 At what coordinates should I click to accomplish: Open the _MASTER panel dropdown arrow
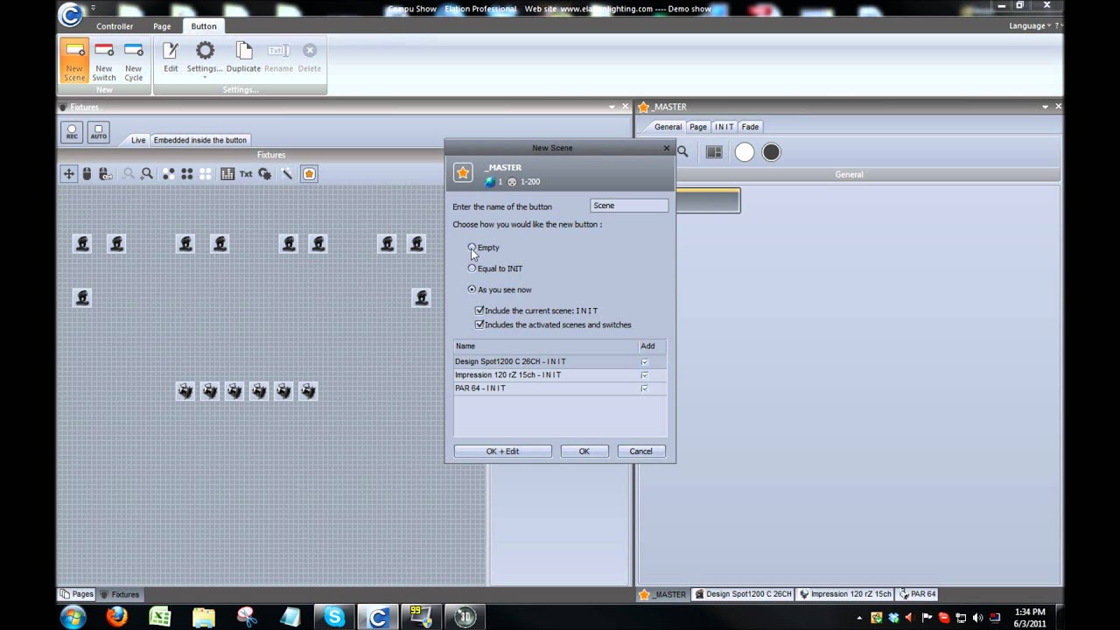(x=1045, y=107)
